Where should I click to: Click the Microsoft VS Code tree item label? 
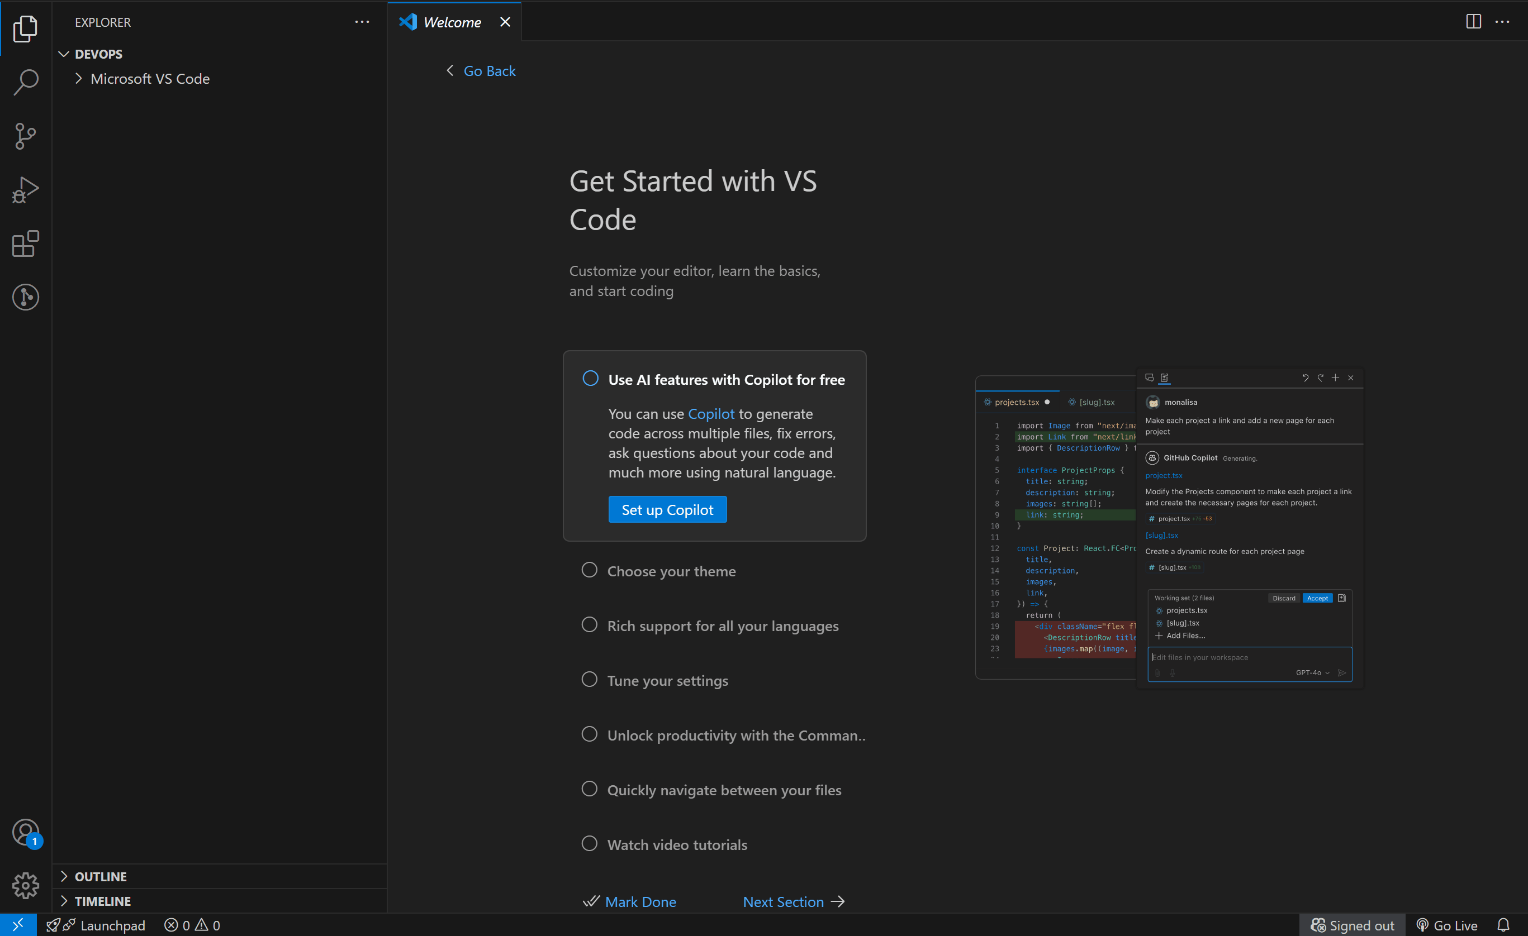(x=150, y=79)
